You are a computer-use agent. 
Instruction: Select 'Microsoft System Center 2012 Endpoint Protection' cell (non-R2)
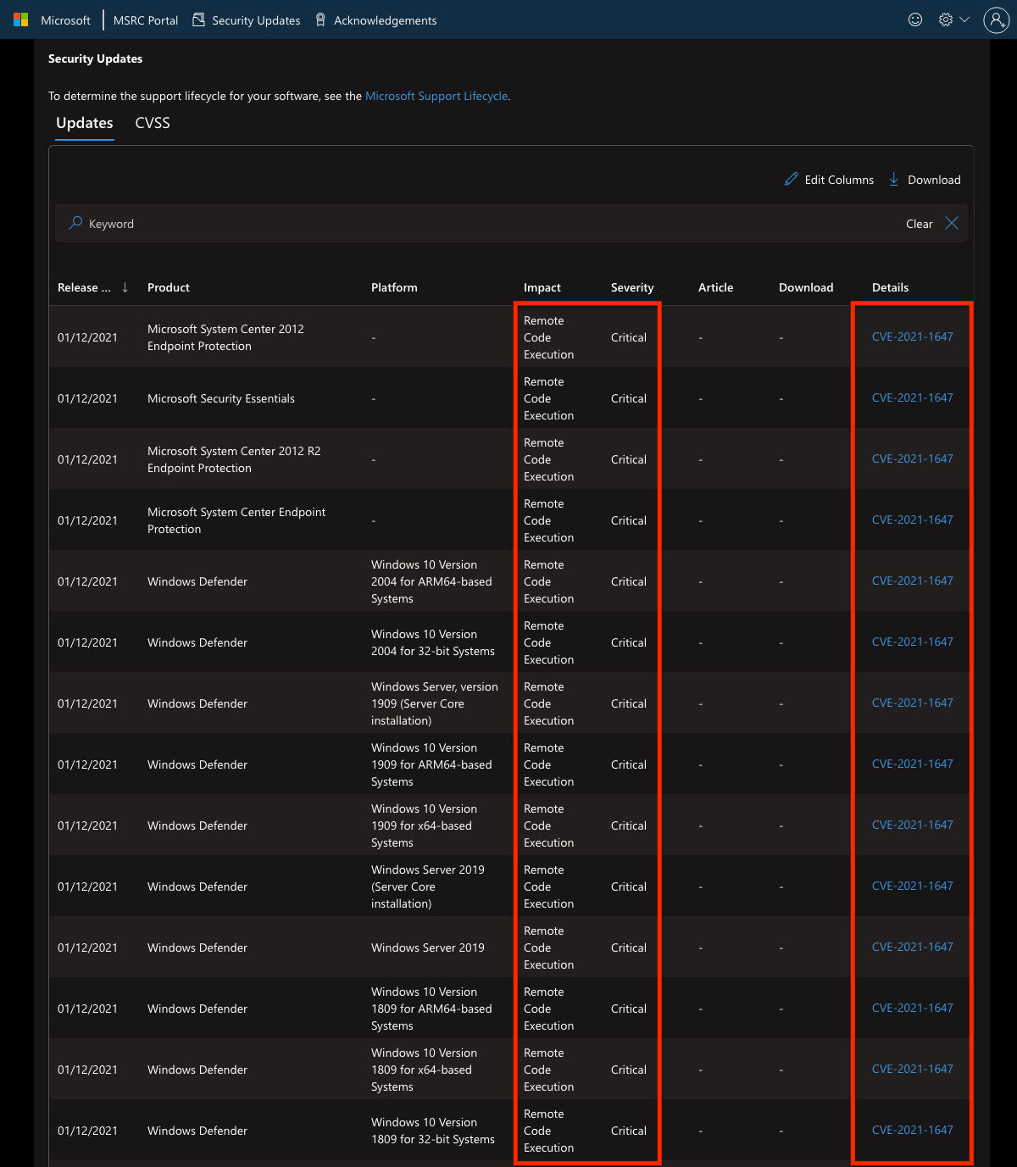[225, 337]
